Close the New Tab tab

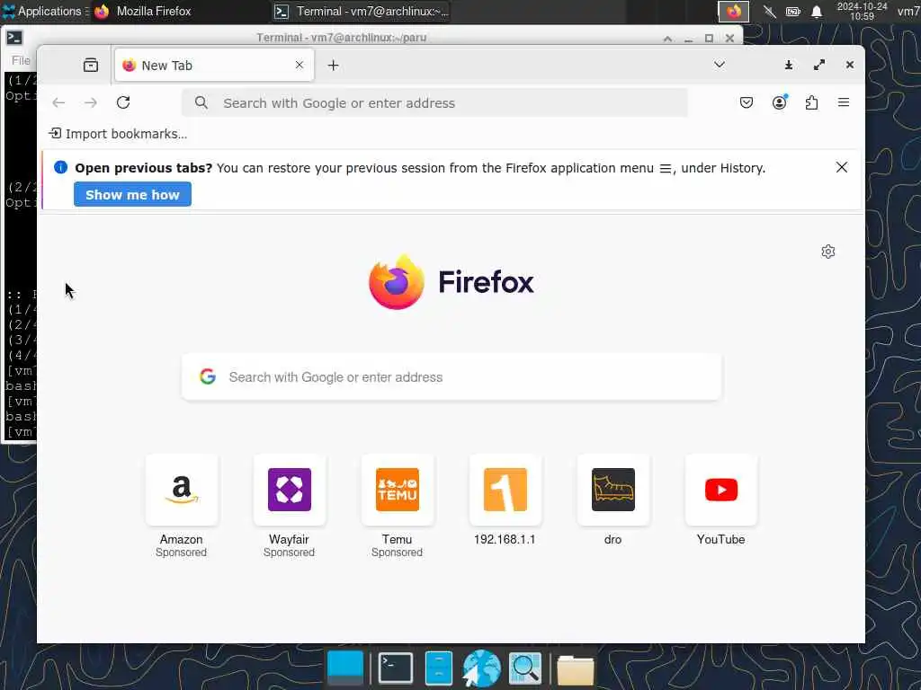click(x=300, y=65)
